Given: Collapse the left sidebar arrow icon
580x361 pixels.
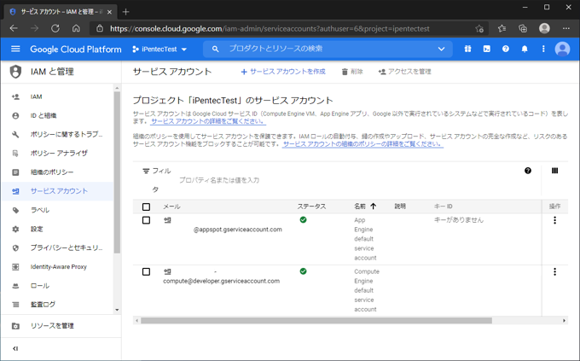Looking at the screenshot, I should point(15,348).
